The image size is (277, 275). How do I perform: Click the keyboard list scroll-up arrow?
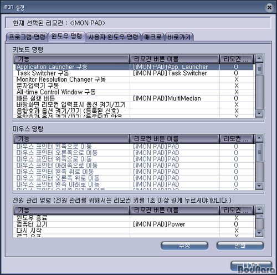coord(259,58)
